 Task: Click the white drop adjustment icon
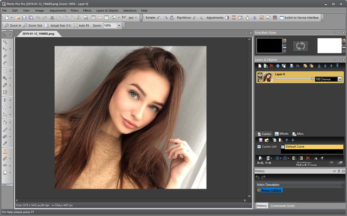248,18
